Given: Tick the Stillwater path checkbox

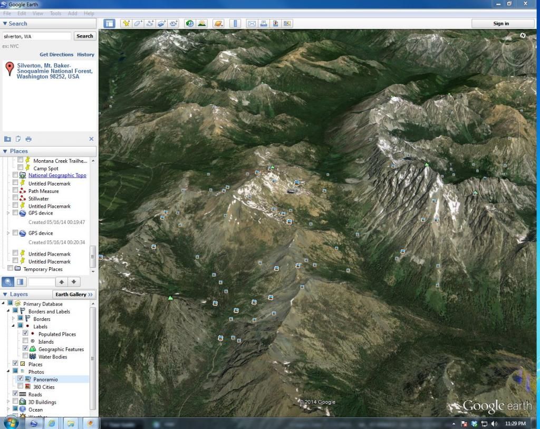Looking at the screenshot, I should 15,198.
